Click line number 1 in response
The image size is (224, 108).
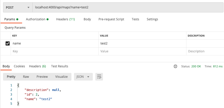pyautogui.click(x=11, y=85)
